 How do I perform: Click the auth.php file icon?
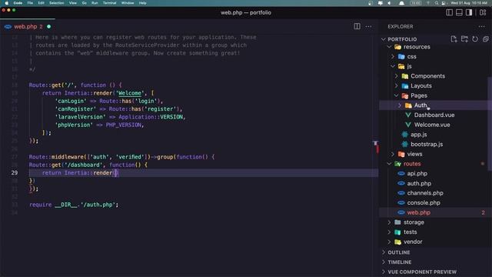click(x=401, y=183)
